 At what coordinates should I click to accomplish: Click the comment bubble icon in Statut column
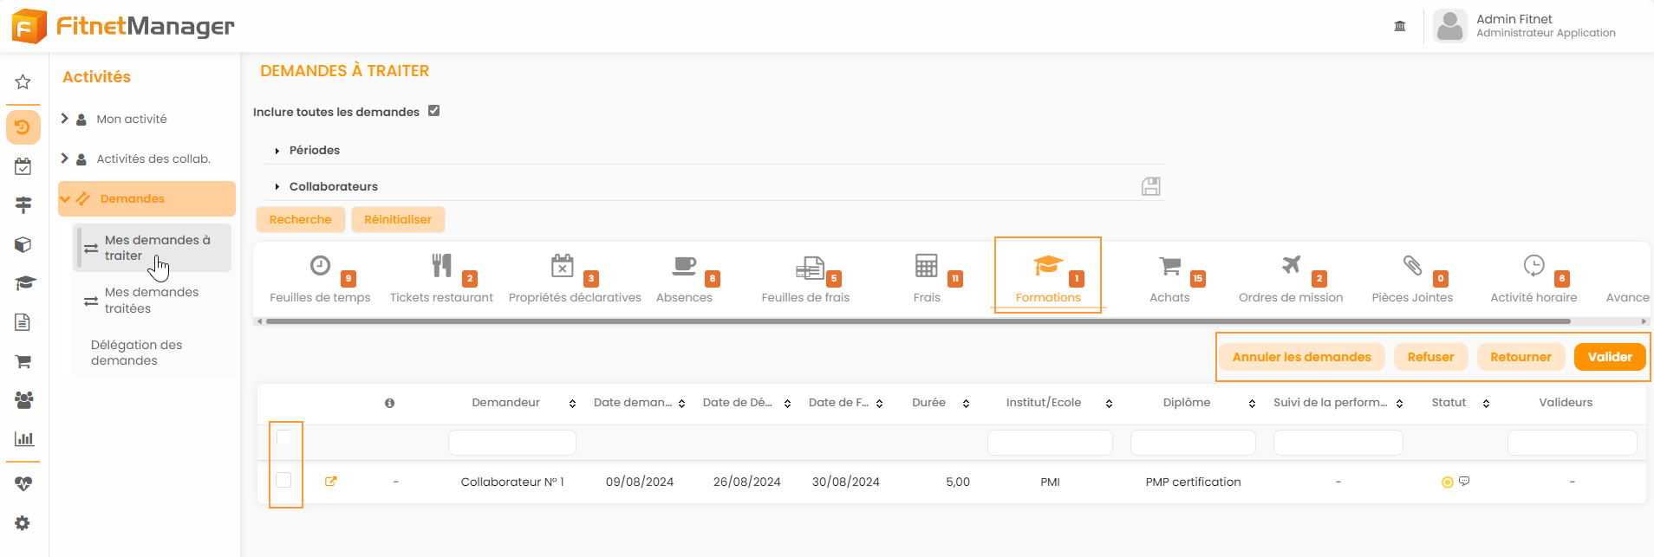[x=1464, y=481]
